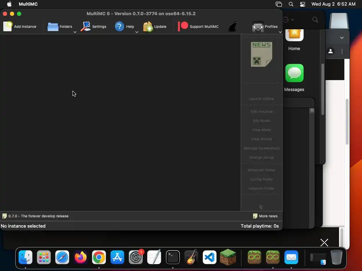362x271 pixels.
Task: Click Change Group in side panel
Action: click(262, 158)
